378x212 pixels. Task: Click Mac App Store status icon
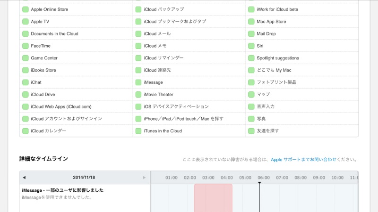click(x=251, y=21)
